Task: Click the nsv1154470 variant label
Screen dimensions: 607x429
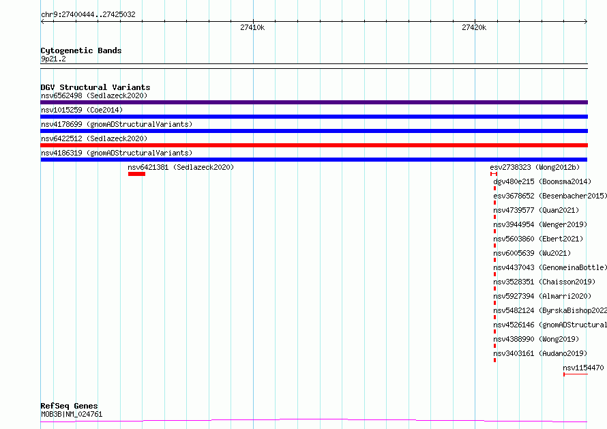Action: [x=583, y=368]
